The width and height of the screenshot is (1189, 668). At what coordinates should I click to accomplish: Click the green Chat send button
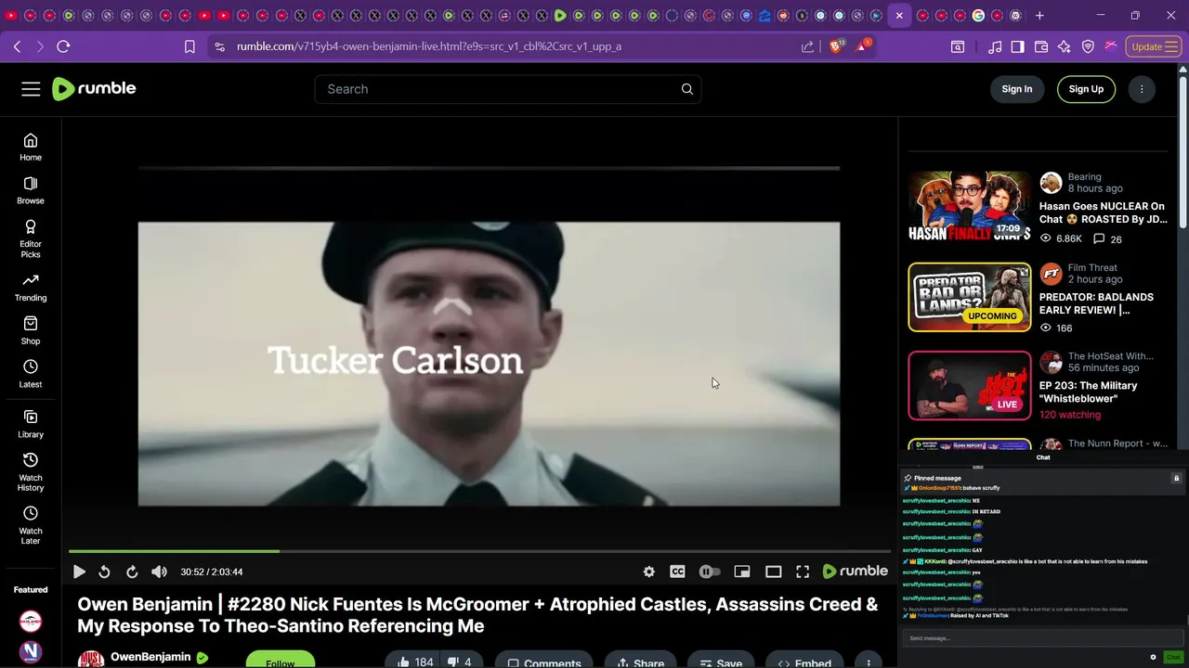point(1172,657)
